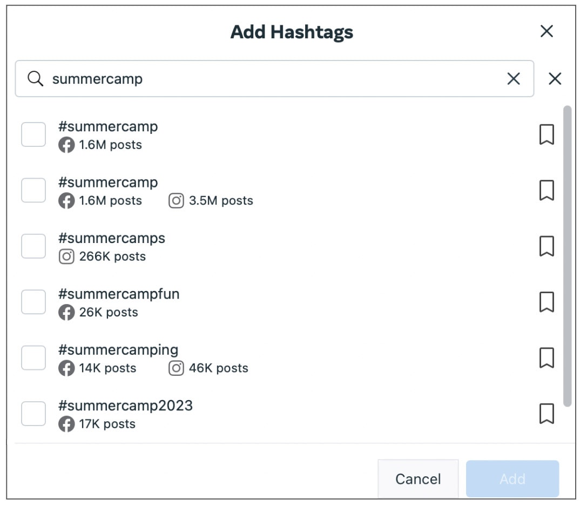Click the Facebook icon under #summercampfun
The width and height of the screenshot is (580, 506).
point(66,312)
